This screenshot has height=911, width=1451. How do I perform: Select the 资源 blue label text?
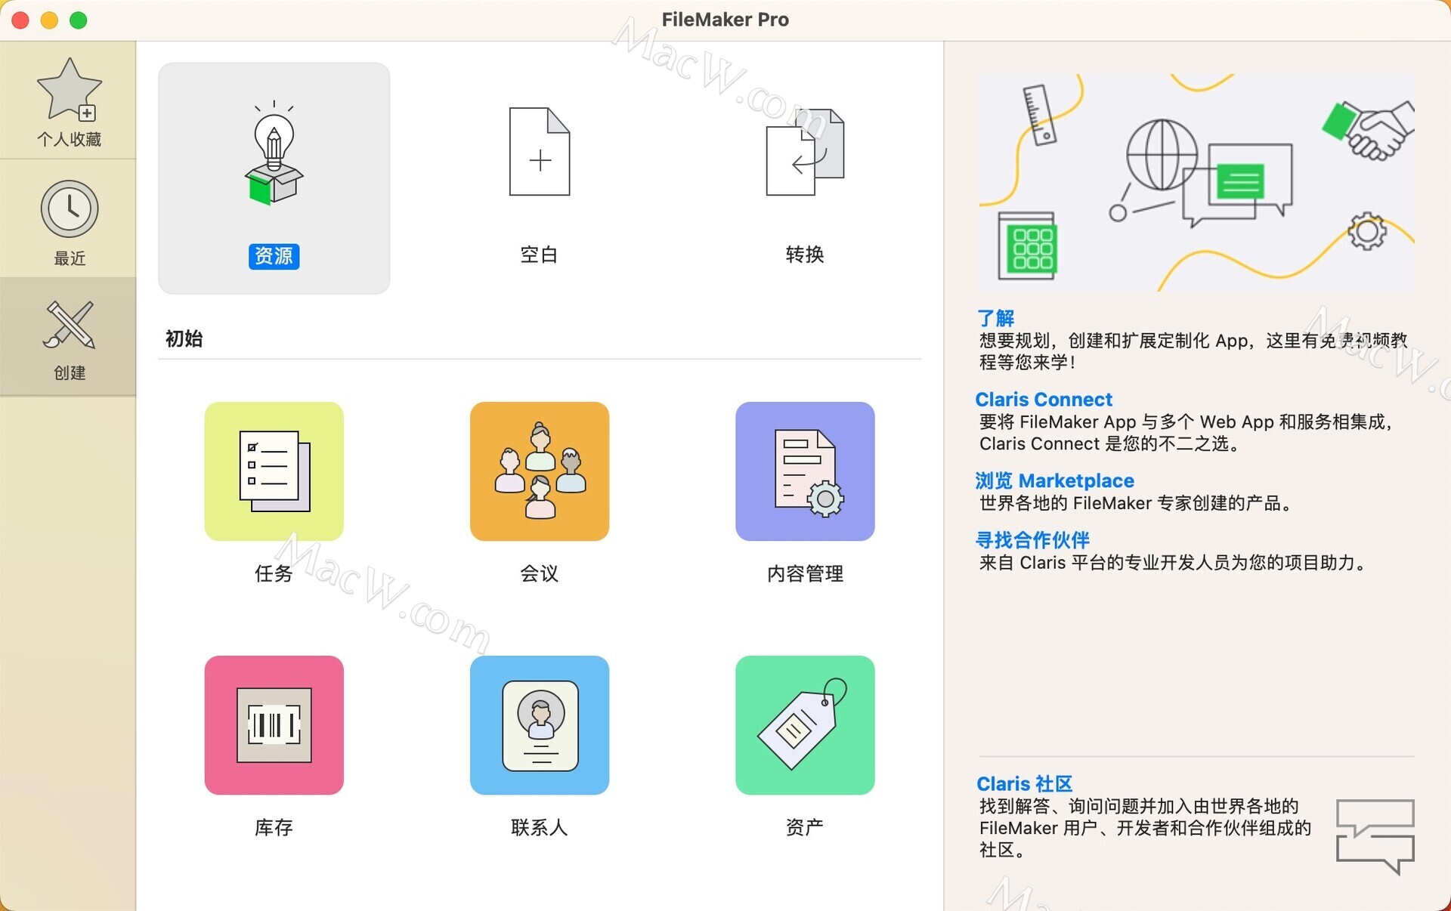point(274,256)
